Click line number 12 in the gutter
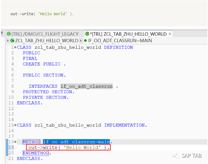Image resolution: width=208 pixels, height=164 pixels. (11, 108)
